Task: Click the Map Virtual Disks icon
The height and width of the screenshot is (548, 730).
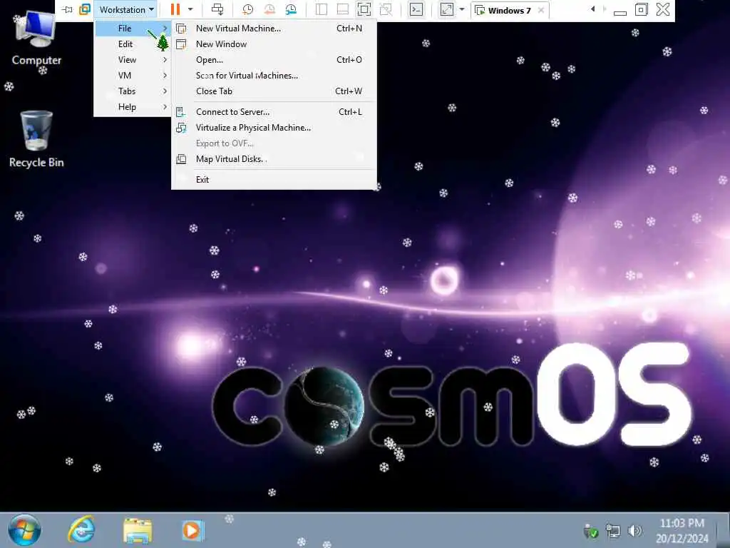Action: tap(181, 159)
